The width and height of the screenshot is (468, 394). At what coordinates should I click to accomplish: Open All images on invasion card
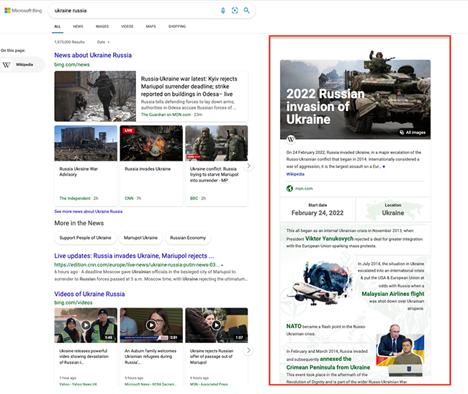coord(413,133)
